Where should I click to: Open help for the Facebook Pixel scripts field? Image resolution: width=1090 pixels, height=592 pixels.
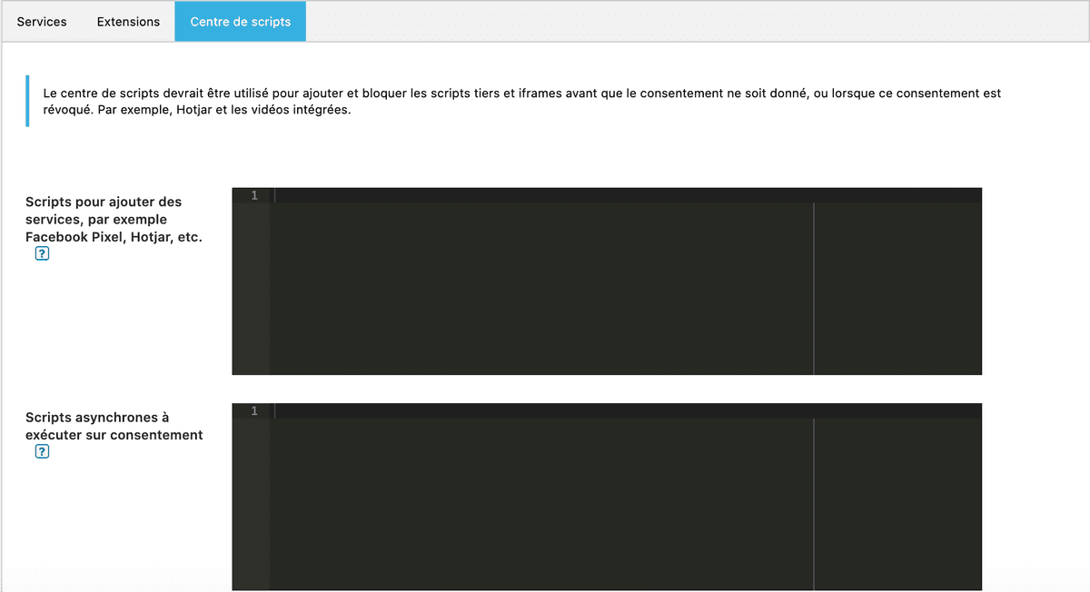pyautogui.click(x=42, y=254)
